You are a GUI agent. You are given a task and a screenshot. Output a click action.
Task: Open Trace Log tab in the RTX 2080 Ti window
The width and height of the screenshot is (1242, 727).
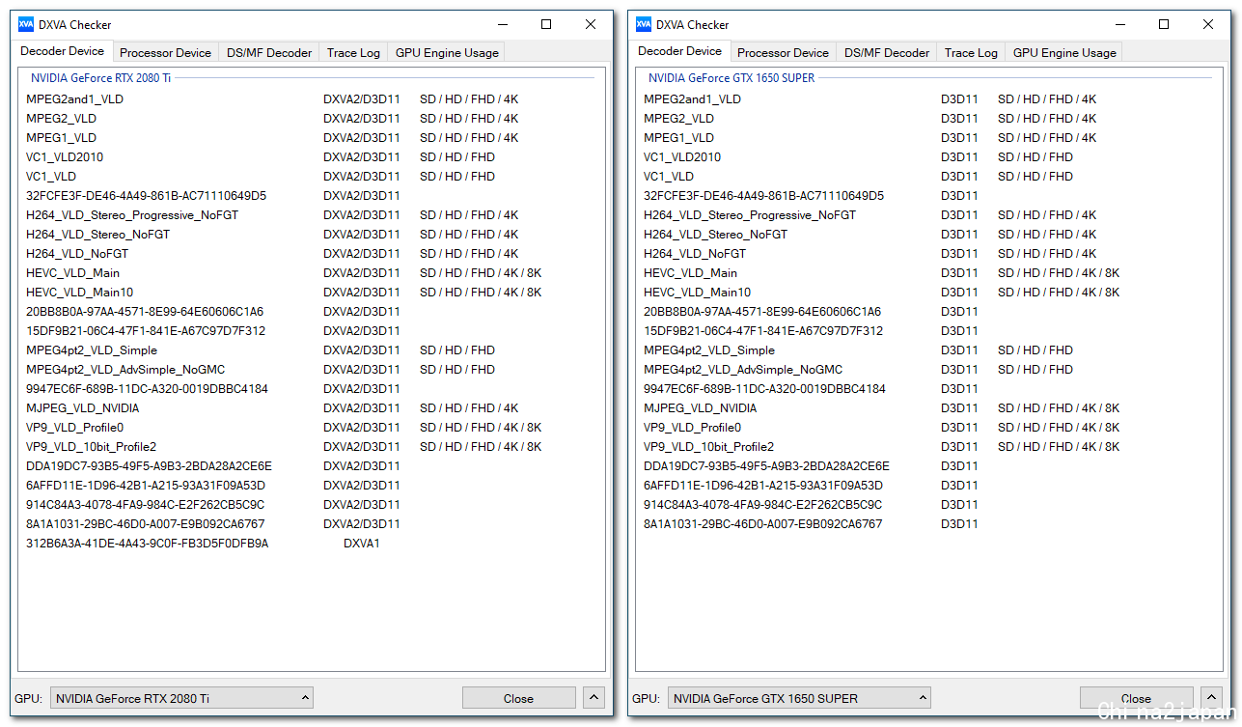(x=353, y=53)
